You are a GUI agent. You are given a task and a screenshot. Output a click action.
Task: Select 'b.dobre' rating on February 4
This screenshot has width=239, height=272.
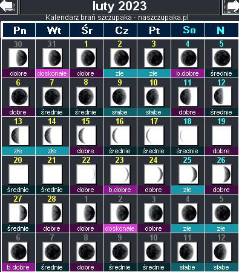point(188,73)
